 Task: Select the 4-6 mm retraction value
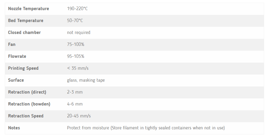click(x=75, y=104)
